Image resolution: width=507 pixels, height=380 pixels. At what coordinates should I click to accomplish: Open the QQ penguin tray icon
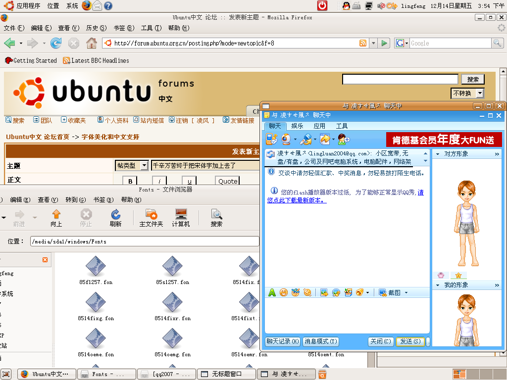tap(346, 6)
